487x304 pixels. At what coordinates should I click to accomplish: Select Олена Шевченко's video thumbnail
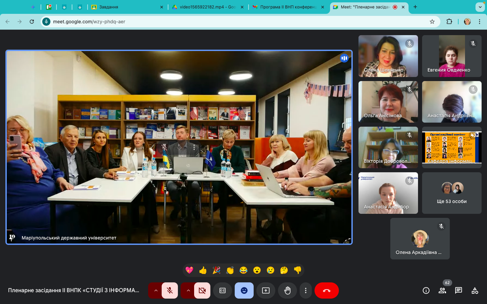[388, 56]
